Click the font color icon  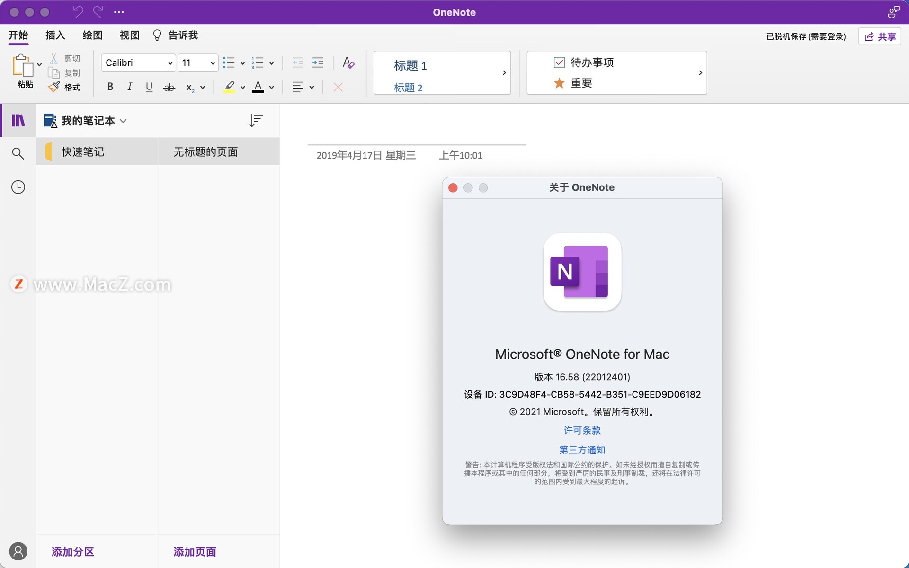point(258,87)
